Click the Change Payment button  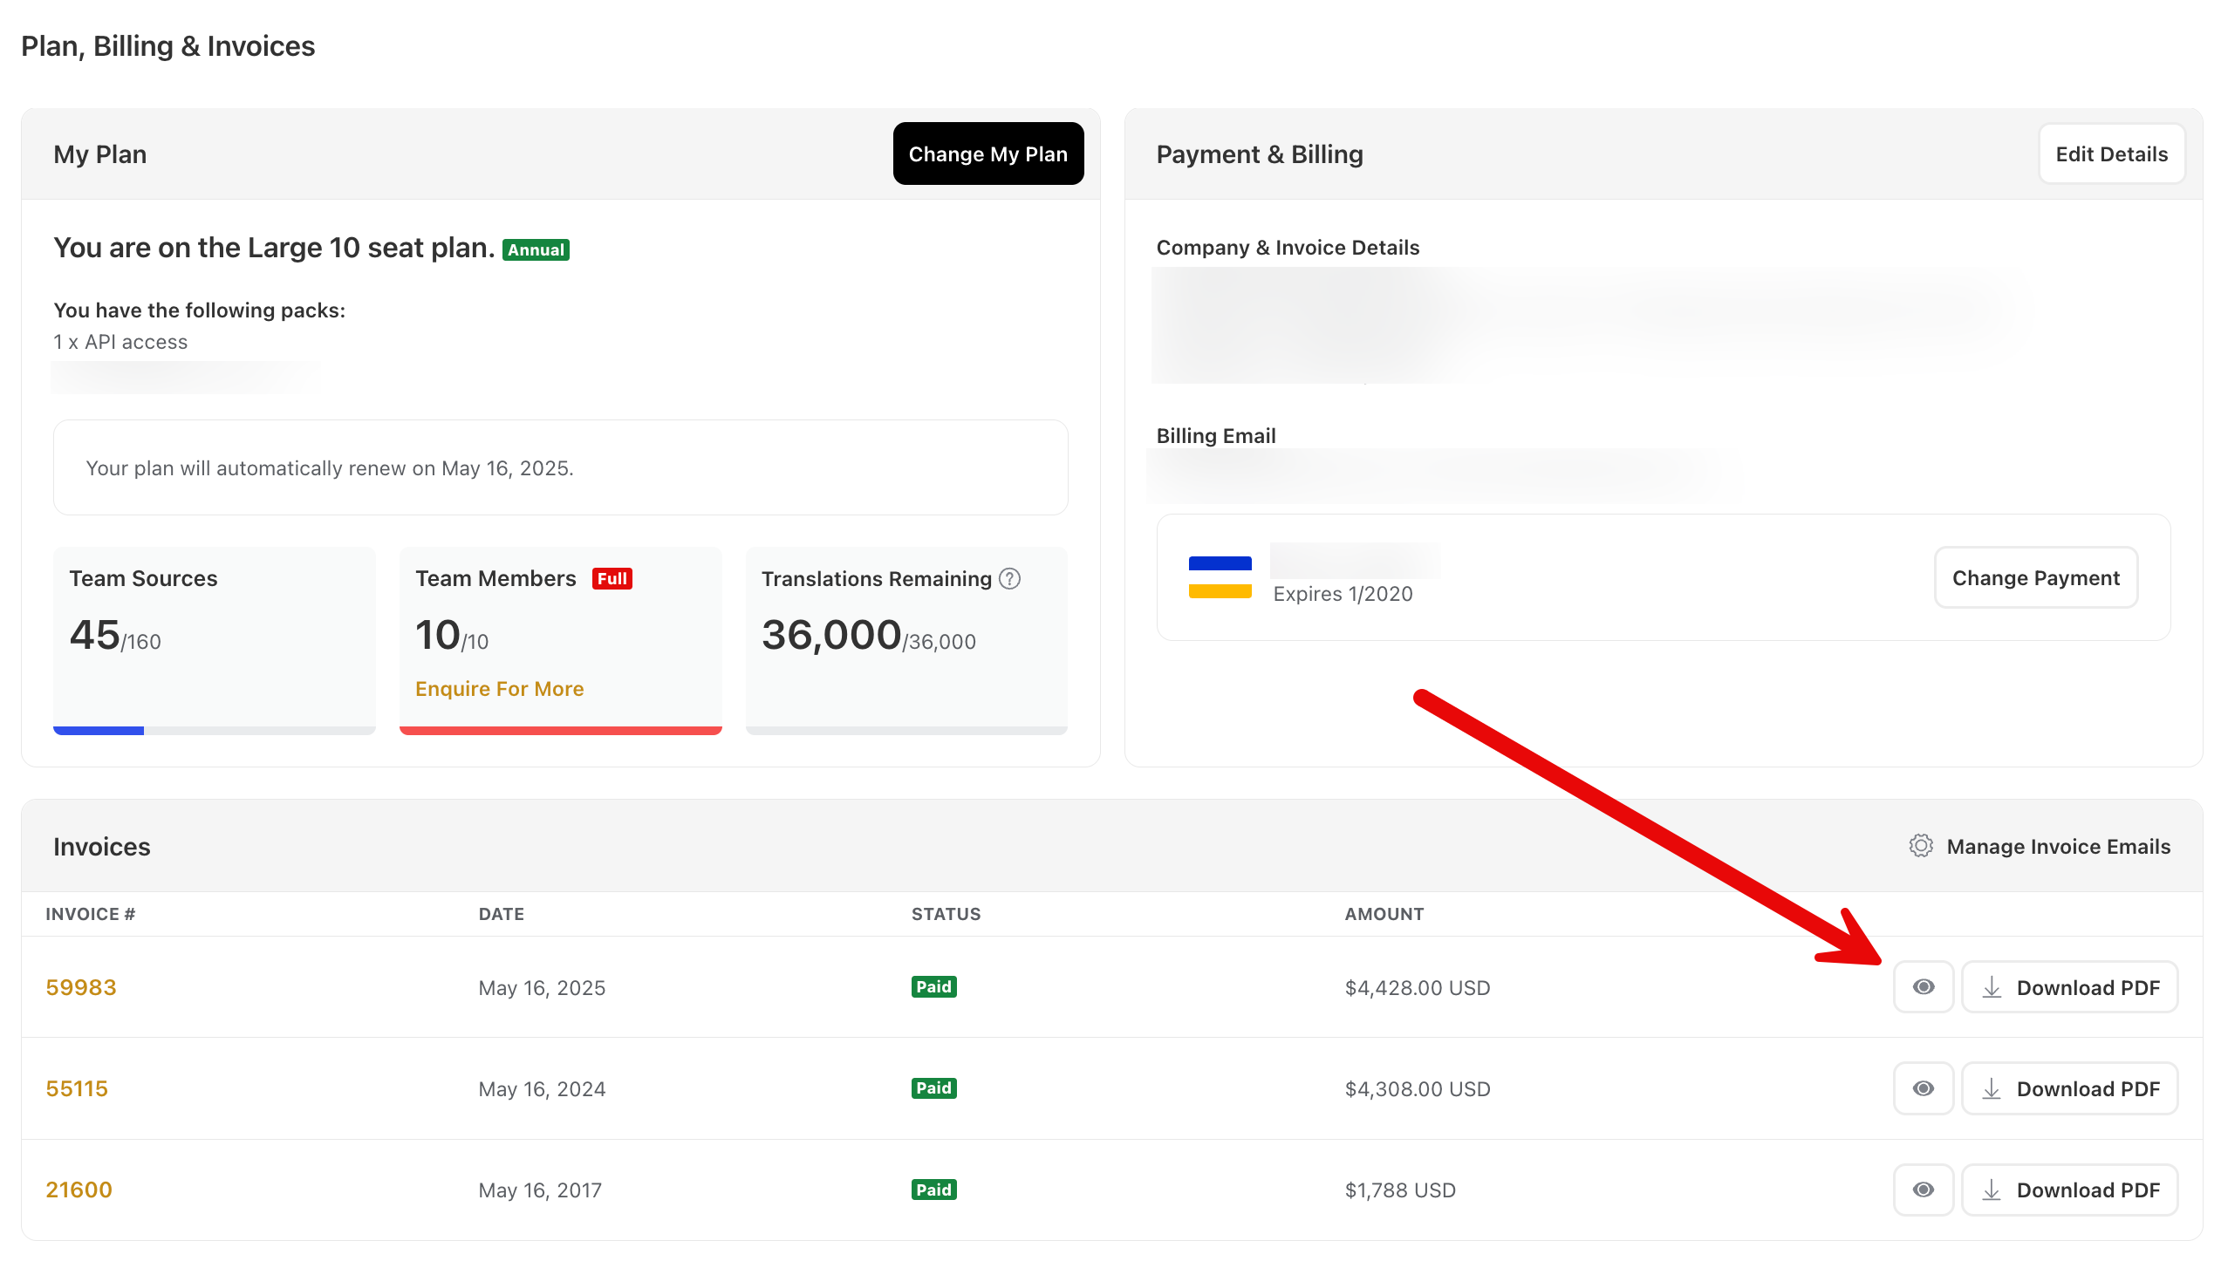click(x=2036, y=576)
